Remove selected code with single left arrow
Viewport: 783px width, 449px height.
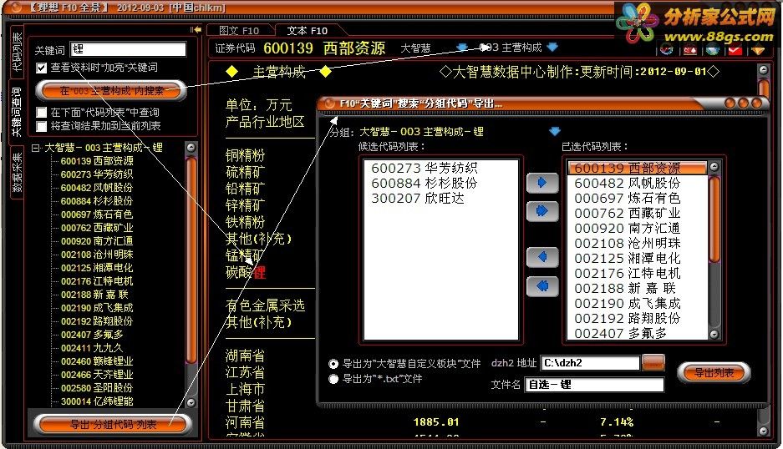(x=542, y=257)
